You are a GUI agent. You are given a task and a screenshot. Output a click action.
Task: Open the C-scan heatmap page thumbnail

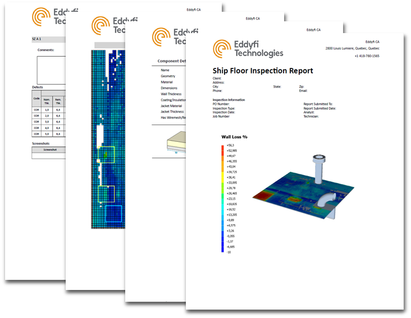pos(107,140)
